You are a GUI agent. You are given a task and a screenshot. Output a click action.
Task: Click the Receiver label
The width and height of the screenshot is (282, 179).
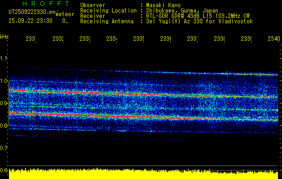93,16
